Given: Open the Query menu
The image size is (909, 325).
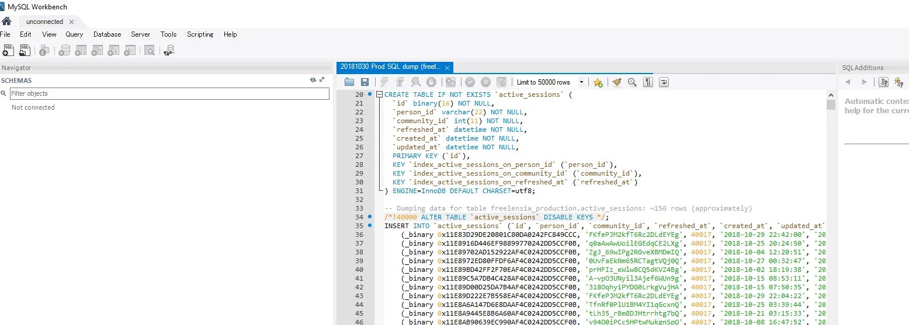Looking at the screenshot, I should pos(74,34).
